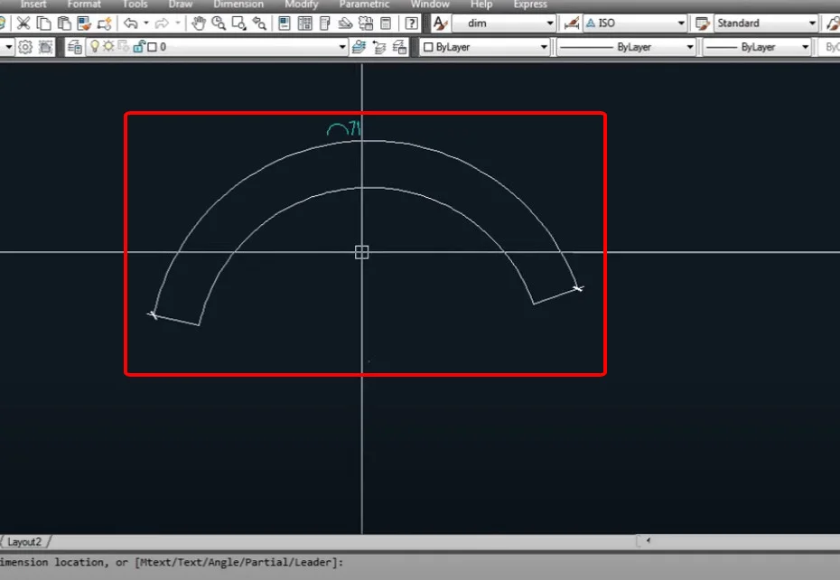Undo the last action

coord(131,23)
